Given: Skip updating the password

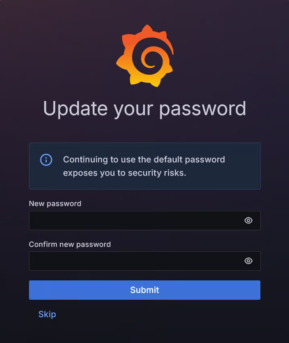Looking at the screenshot, I should coord(47,314).
